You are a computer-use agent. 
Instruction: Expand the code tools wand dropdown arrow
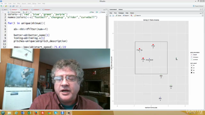(x=28, y=12)
